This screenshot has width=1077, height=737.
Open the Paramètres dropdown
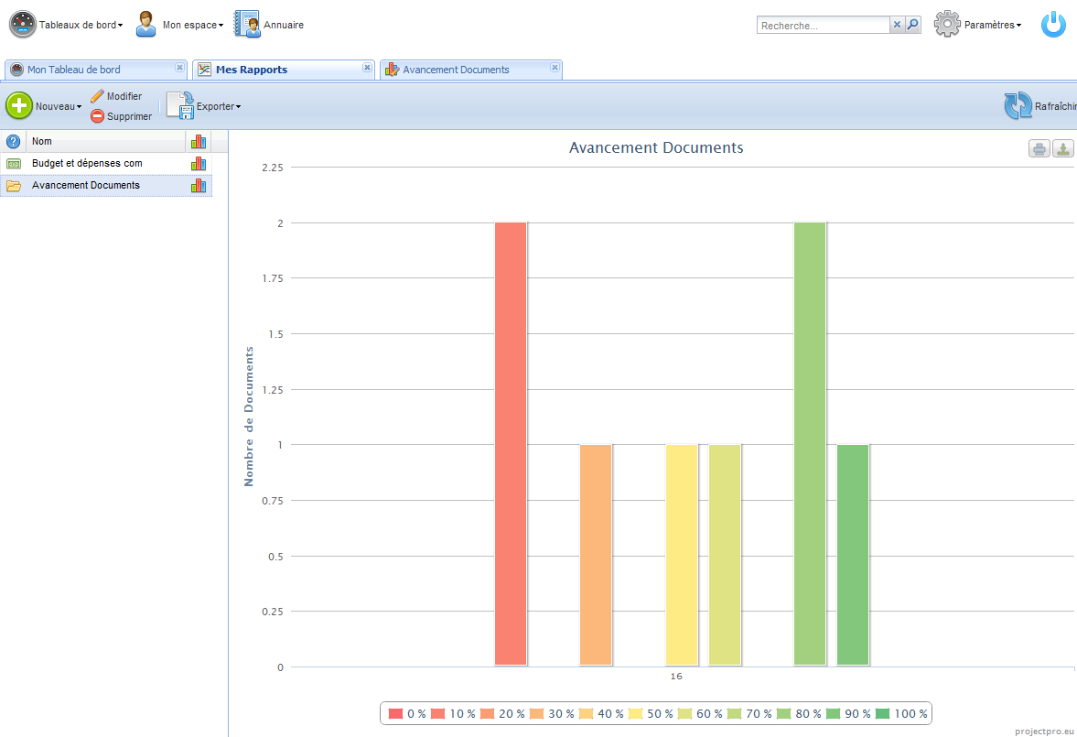tap(978, 25)
